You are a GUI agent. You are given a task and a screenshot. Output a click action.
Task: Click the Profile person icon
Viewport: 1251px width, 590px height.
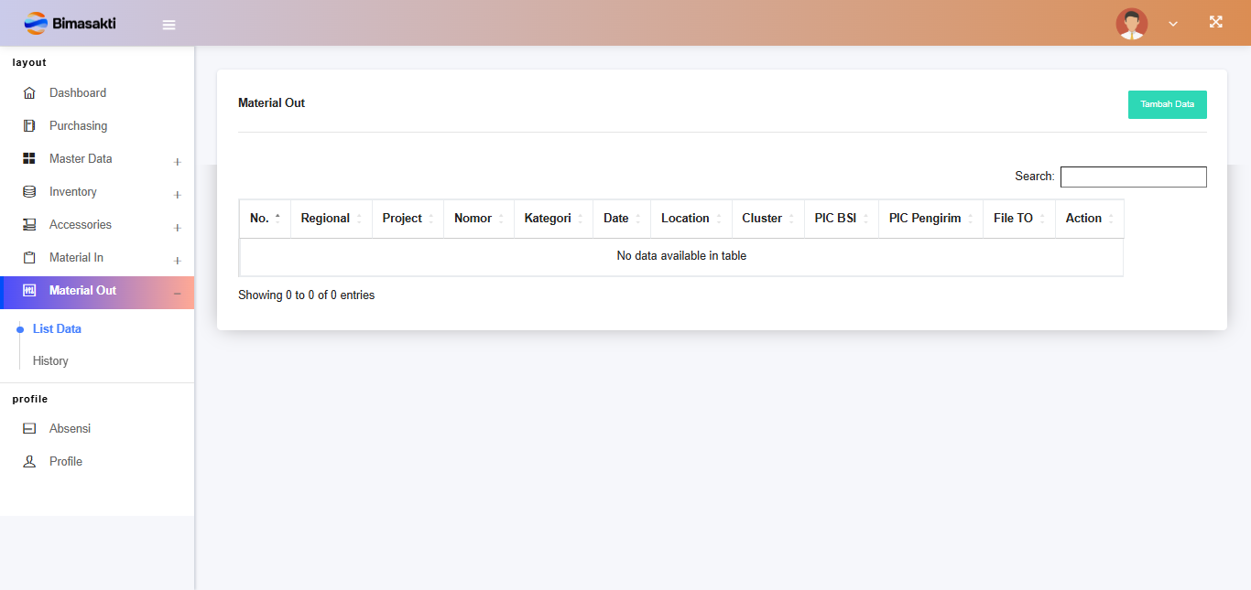pyautogui.click(x=29, y=462)
